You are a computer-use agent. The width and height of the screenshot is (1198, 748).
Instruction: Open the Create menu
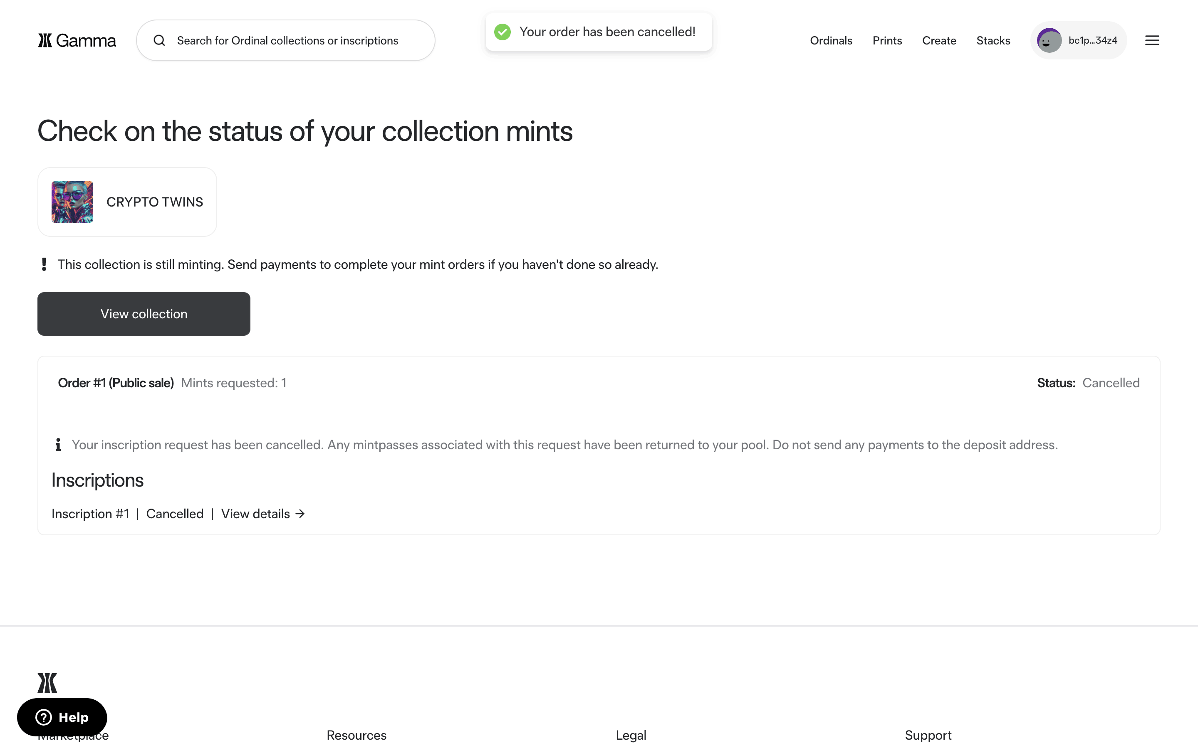938,41
